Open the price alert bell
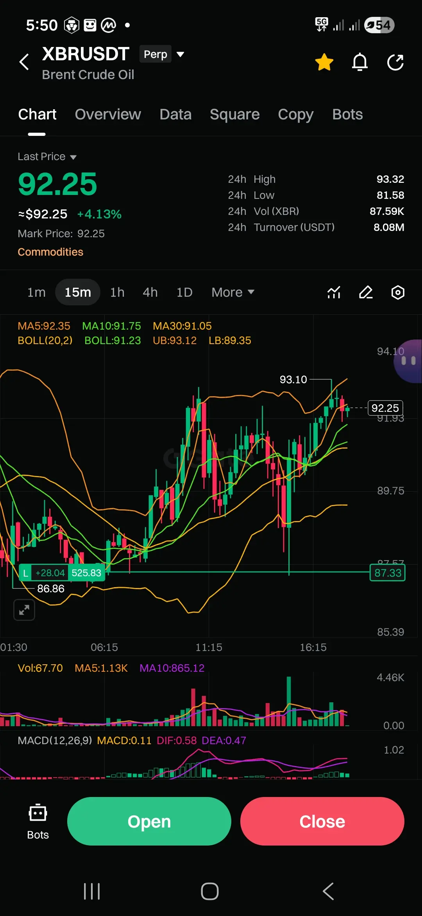The width and height of the screenshot is (422, 916). click(x=360, y=62)
